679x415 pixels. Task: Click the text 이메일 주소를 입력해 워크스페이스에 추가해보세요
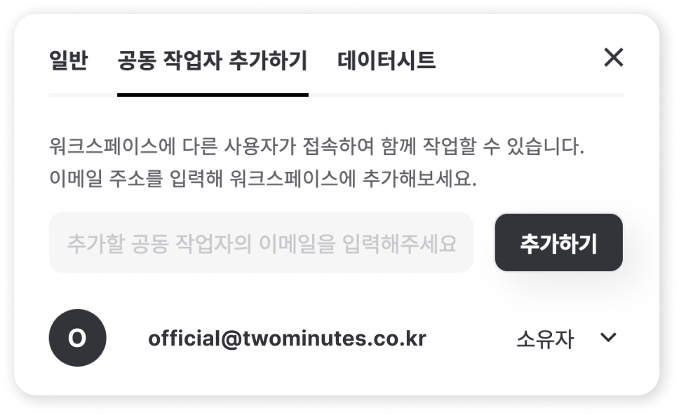tap(263, 178)
